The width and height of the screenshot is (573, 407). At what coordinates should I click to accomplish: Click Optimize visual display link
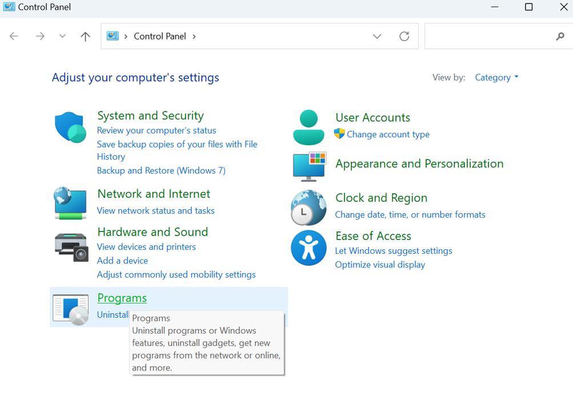tap(380, 265)
